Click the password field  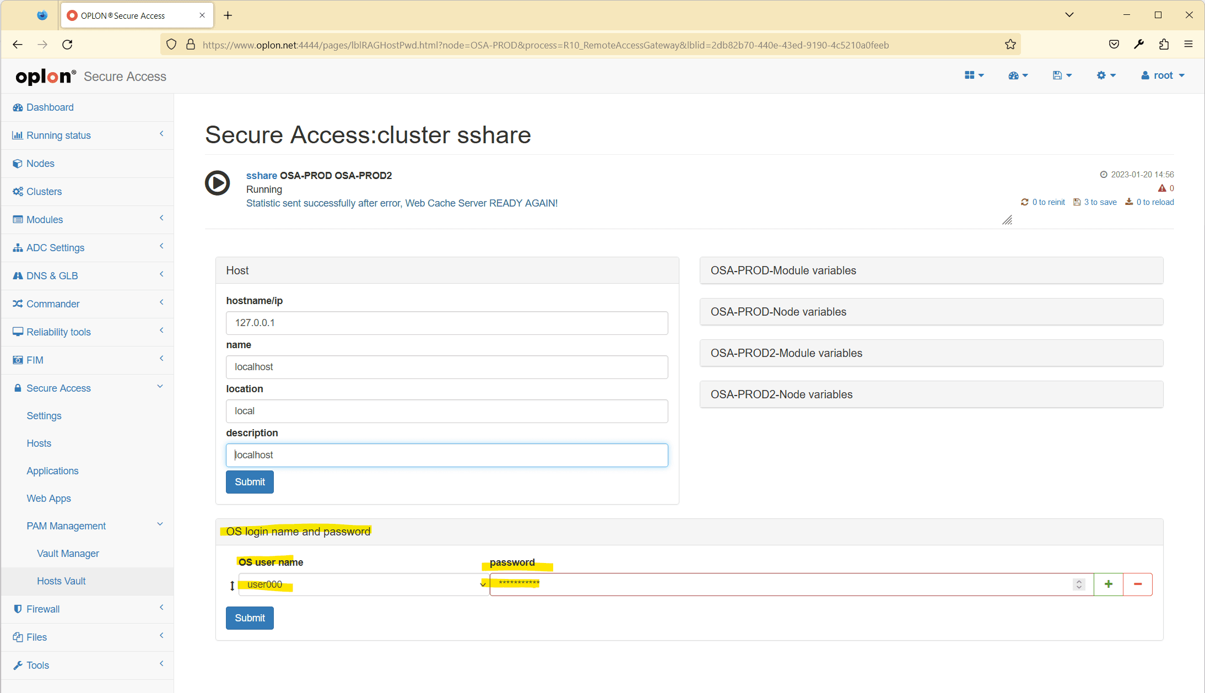[791, 584]
